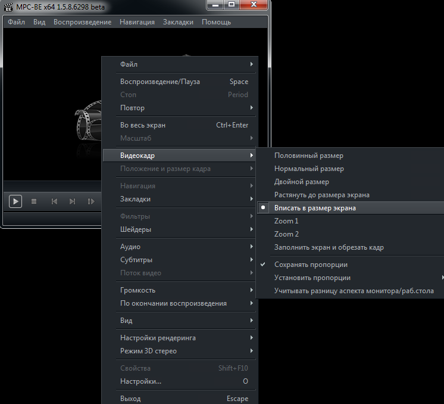Maximize the MPC-BE window

[x=232, y=5]
